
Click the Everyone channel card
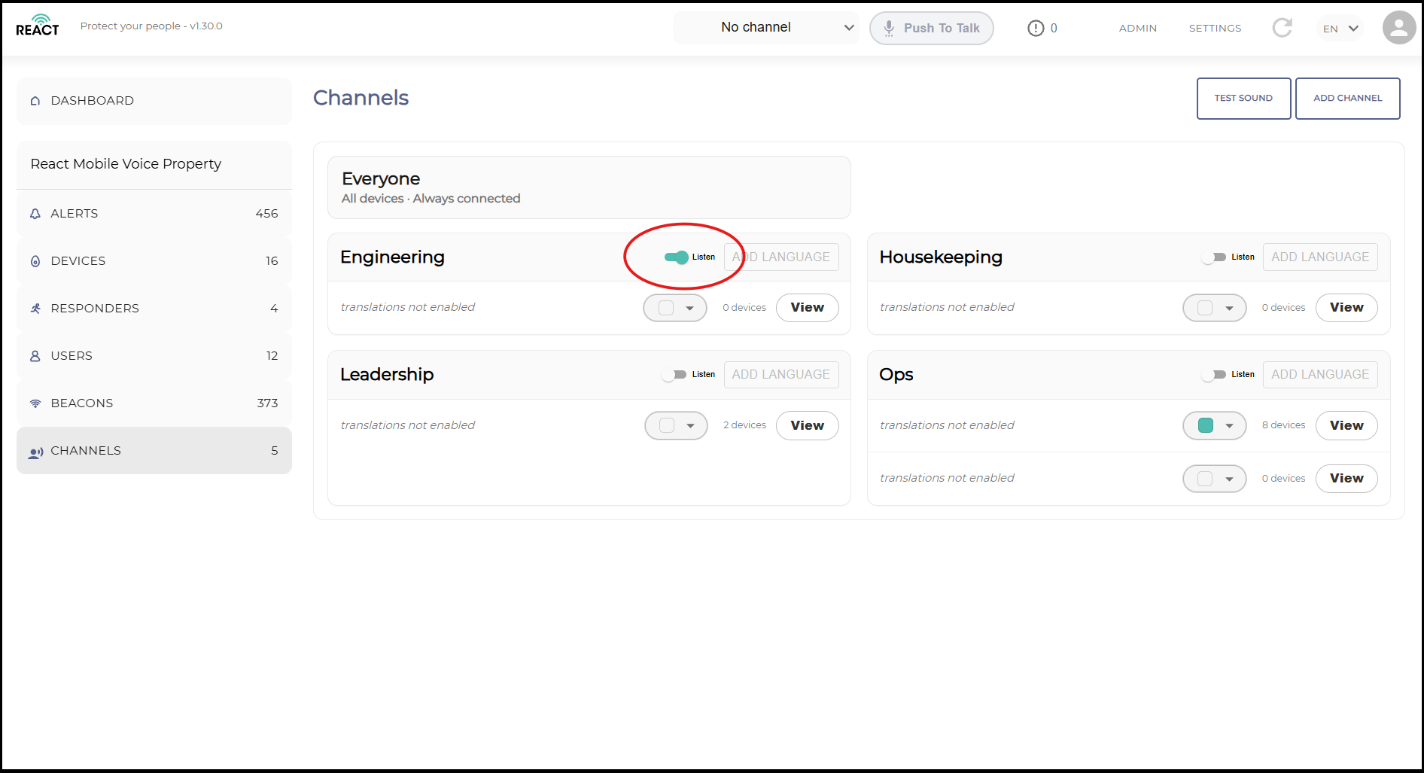589,187
